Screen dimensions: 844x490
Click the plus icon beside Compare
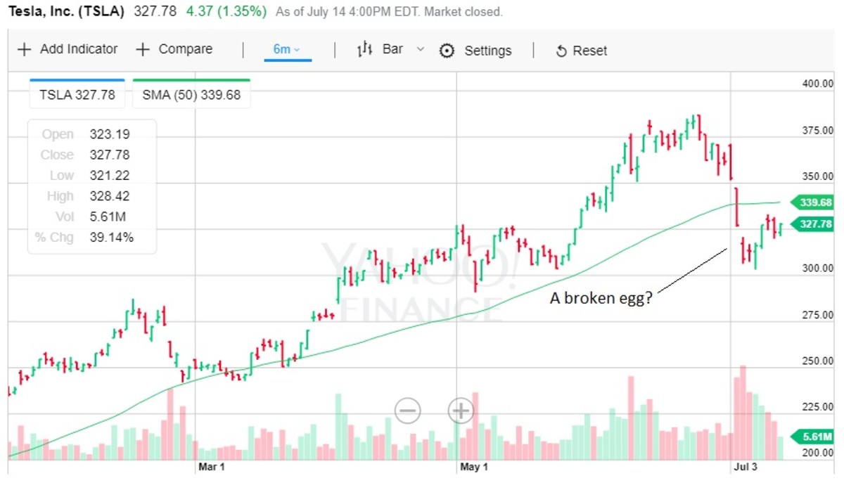(x=143, y=50)
